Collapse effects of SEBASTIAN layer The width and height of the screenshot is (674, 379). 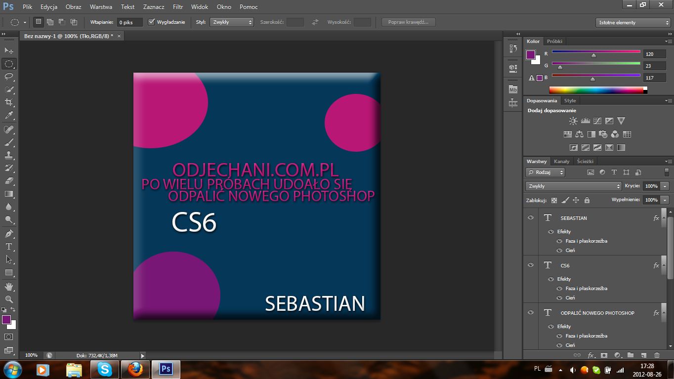[x=664, y=217]
